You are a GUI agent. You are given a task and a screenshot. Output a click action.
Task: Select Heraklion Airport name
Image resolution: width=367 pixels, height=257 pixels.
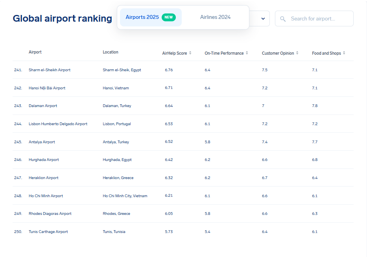[x=44, y=177]
